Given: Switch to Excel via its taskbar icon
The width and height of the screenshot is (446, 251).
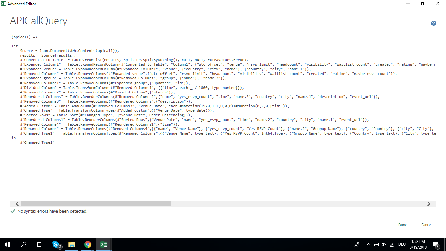Looking at the screenshot, I should (103, 244).
